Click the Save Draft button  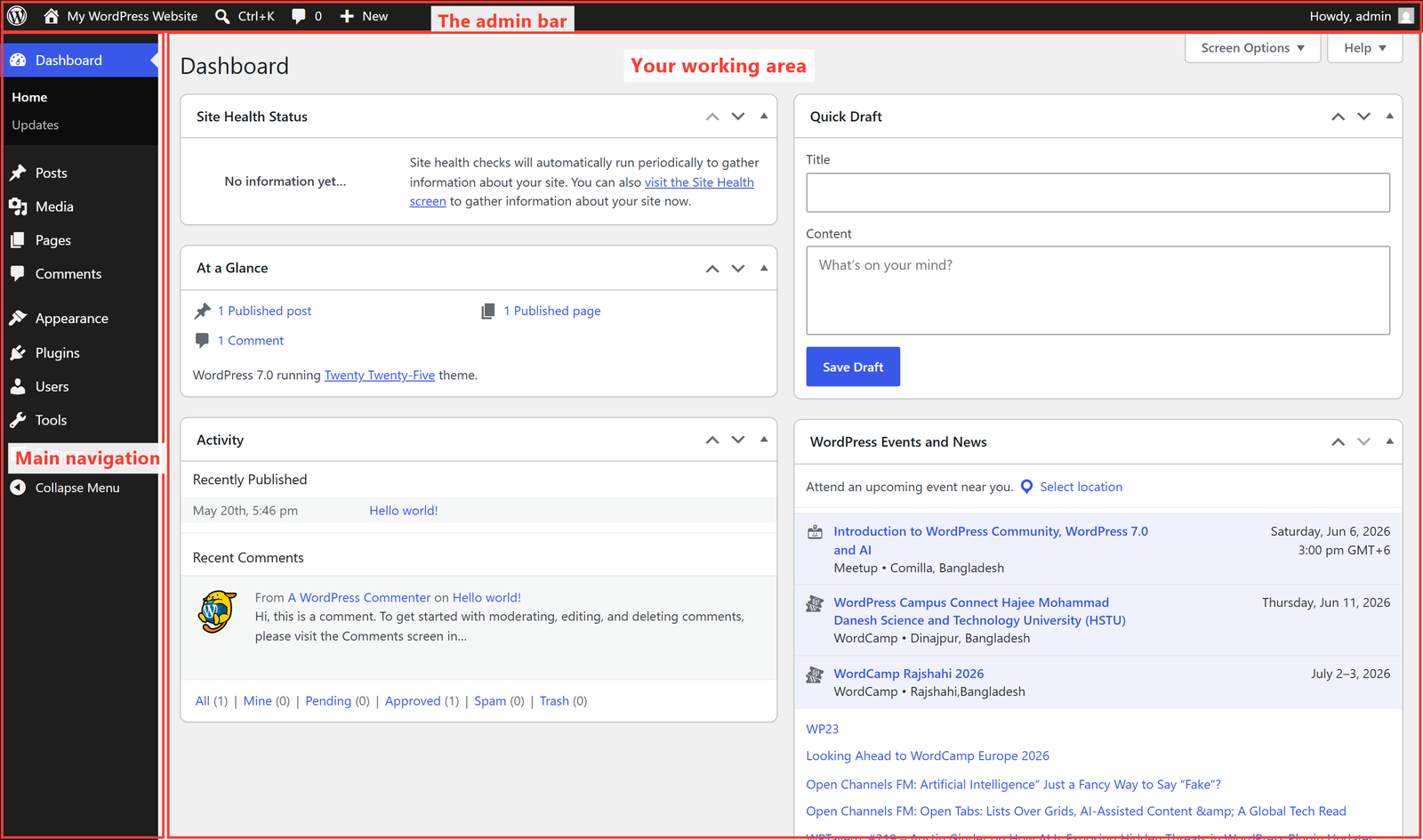tap(853, 367)
